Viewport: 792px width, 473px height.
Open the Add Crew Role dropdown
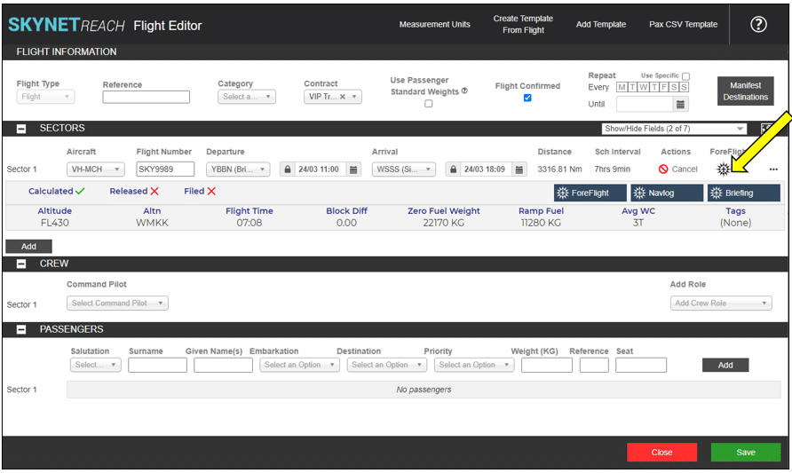[721, 304]
